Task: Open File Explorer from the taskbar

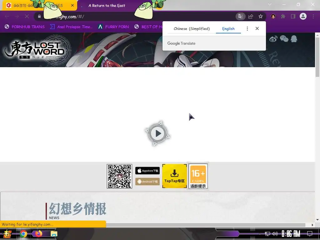Action: pyautogui.click(x=54, y=234)
